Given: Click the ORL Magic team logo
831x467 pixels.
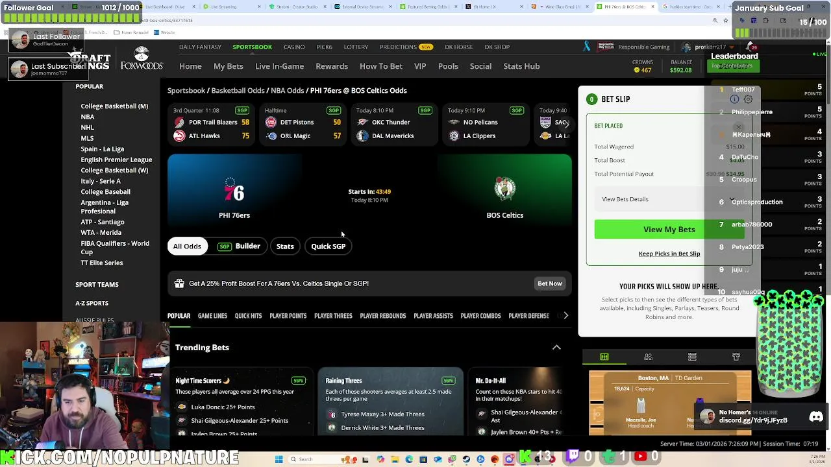Looking at the screenshot, I should point(271,136).
